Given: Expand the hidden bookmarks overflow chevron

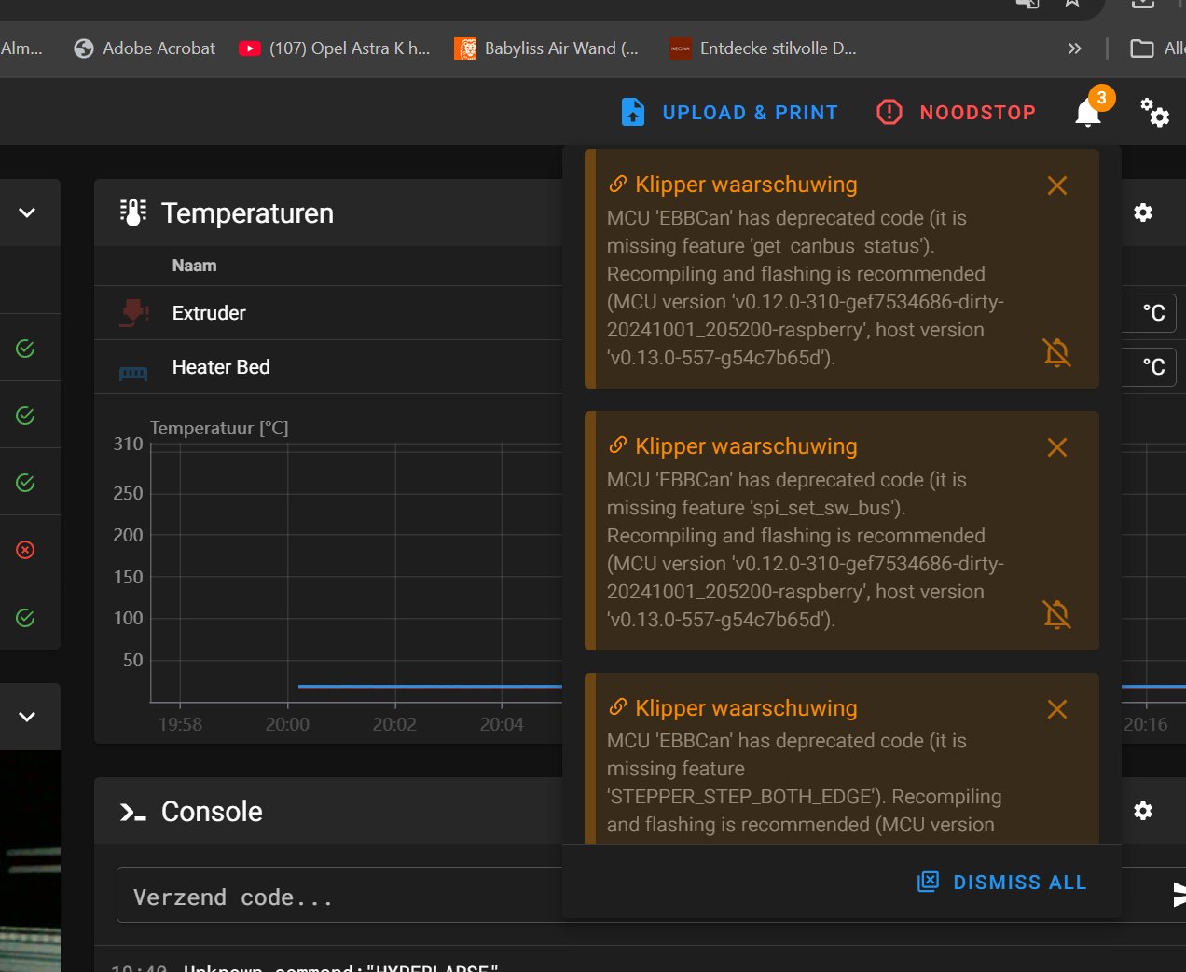Looking at the screenshot, I should 1074,48.
